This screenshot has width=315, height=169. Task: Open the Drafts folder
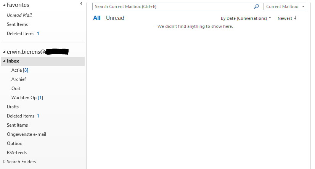point(13,107)
